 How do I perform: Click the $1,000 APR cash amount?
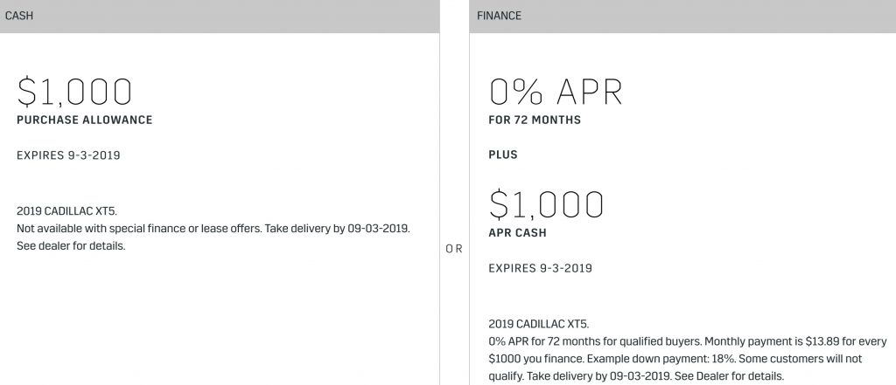[x=546, y=205]
